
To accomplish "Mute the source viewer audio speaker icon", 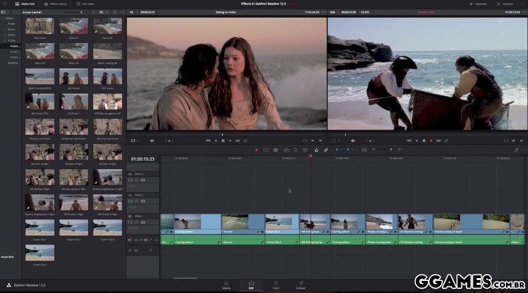I will point(152,140).
